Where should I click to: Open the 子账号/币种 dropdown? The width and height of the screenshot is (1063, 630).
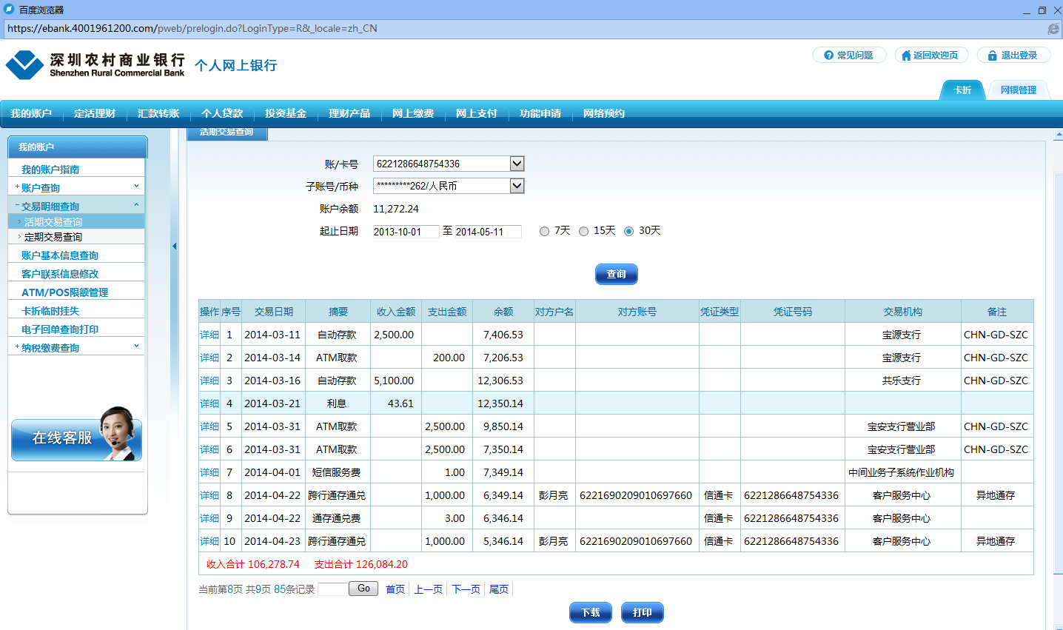[517, 186]
